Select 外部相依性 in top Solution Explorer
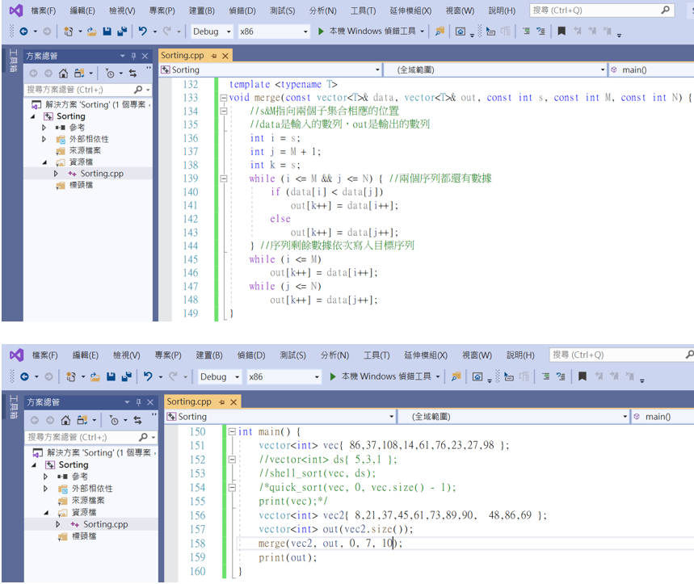Viewport: 694px width, 584px height. point(89,139)
